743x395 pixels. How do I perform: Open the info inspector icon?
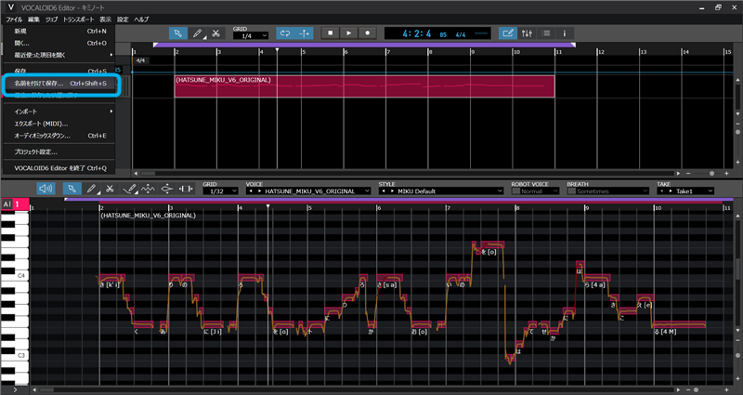pos(565,33)
